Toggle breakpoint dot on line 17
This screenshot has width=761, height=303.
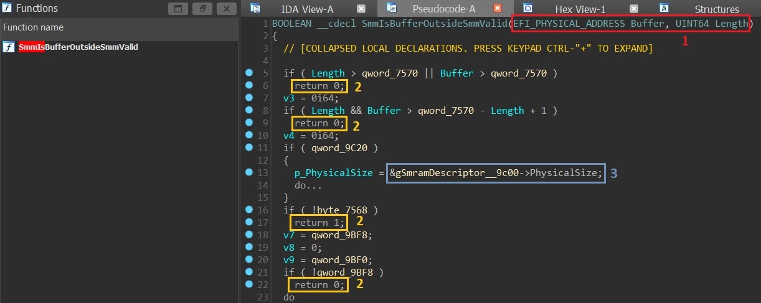tap(249, 222)
